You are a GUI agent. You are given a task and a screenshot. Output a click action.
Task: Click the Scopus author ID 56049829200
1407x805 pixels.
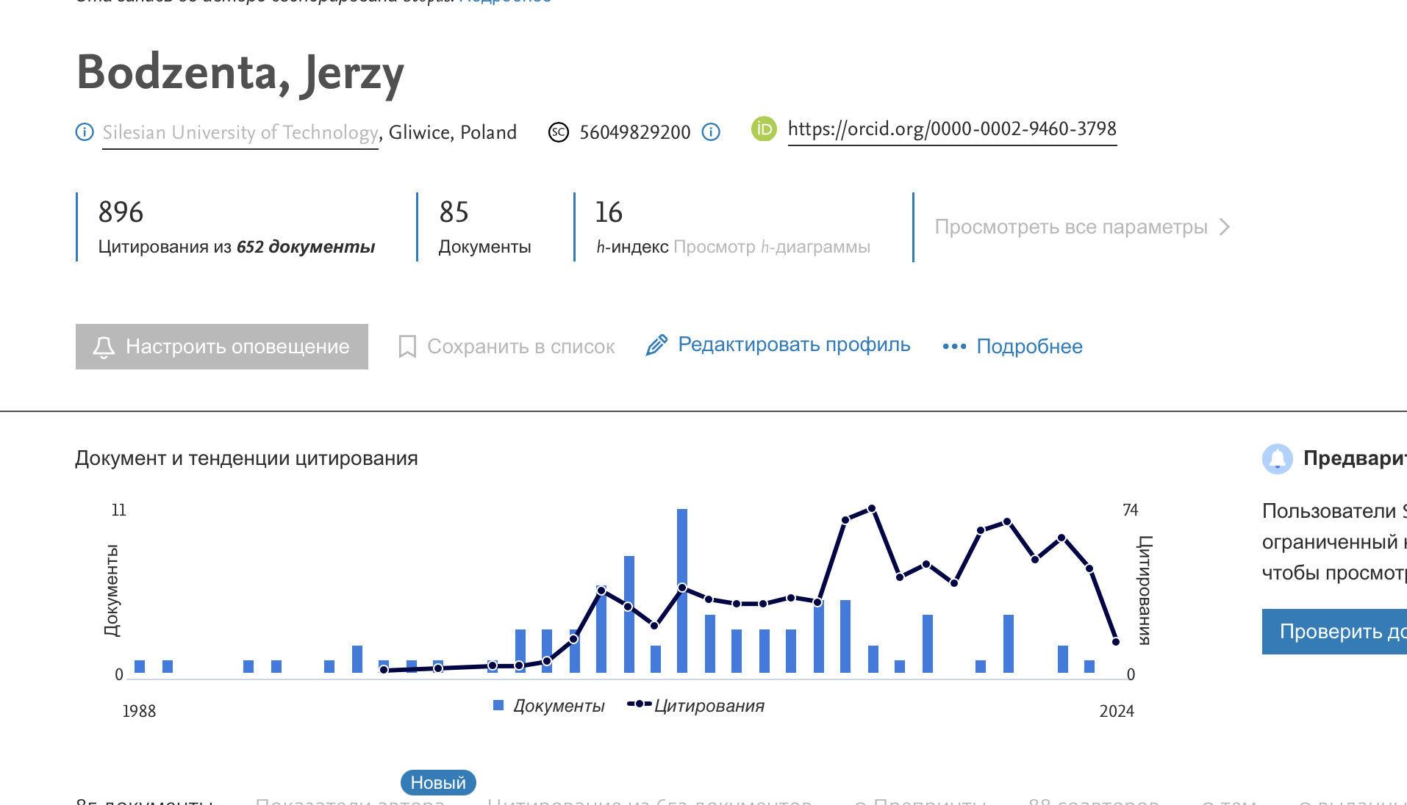635,132
